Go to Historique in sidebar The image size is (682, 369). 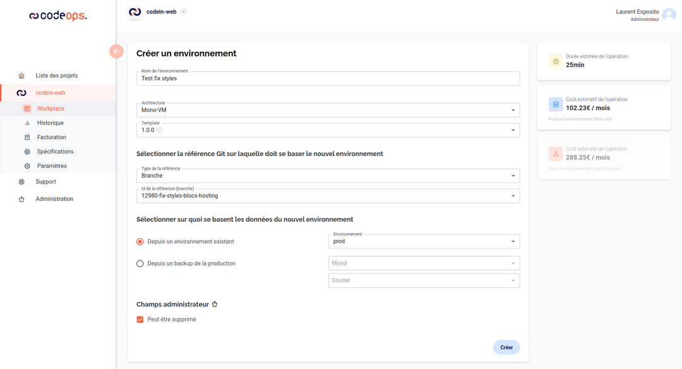[50, 123]
